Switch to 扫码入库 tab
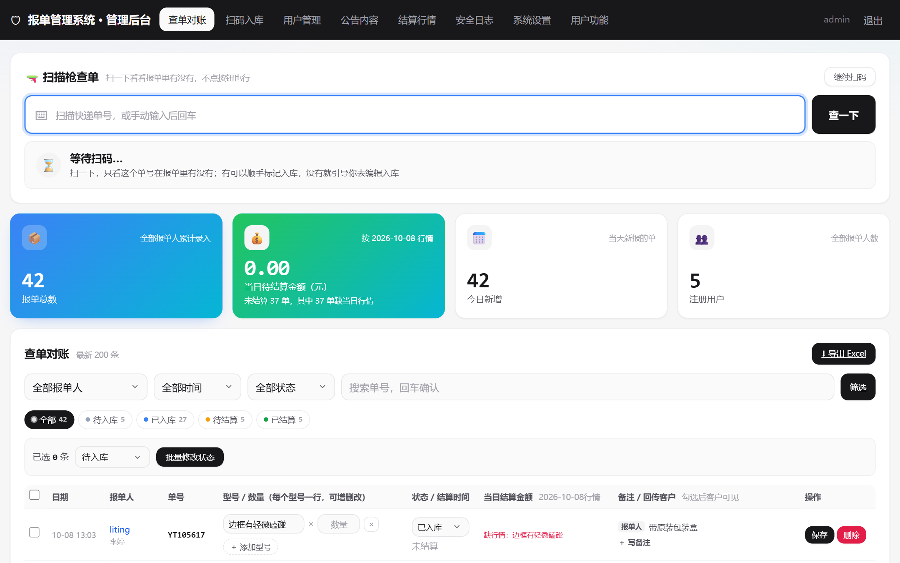The width and height of the screenshot is (900, 563). (245, 20)
